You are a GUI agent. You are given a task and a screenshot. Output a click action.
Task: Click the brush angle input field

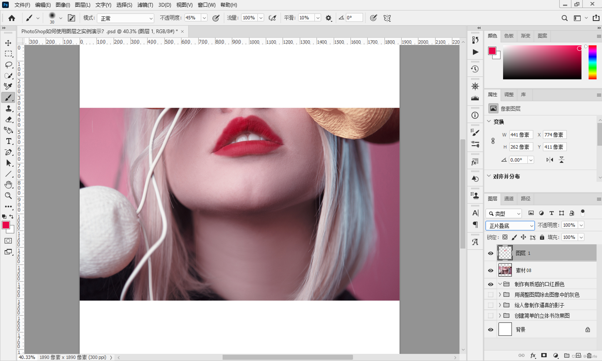coord(354,18)
